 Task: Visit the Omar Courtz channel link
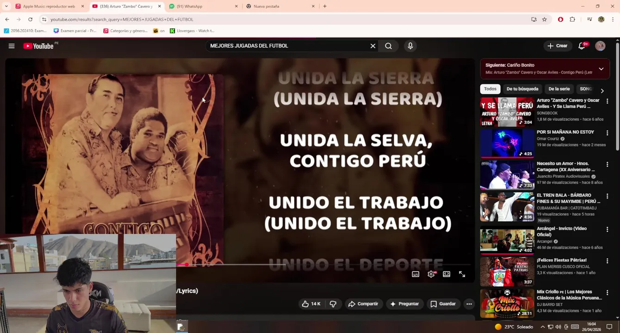[x=548, y=139]
